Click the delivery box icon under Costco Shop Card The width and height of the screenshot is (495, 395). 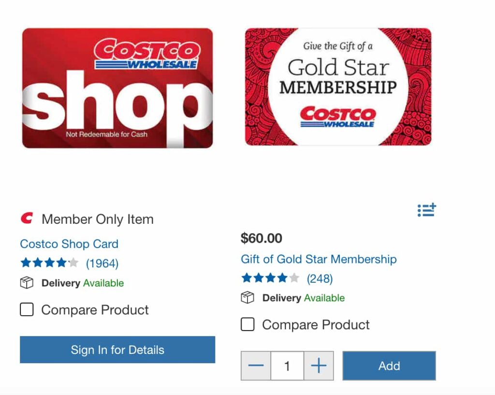click(27, 283)
